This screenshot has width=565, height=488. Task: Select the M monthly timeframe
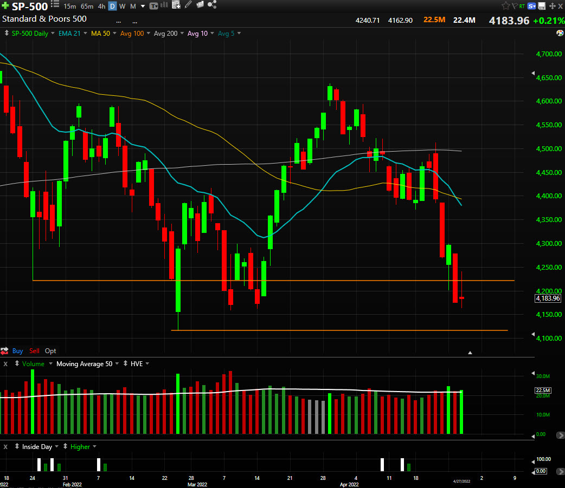[133, 6]
